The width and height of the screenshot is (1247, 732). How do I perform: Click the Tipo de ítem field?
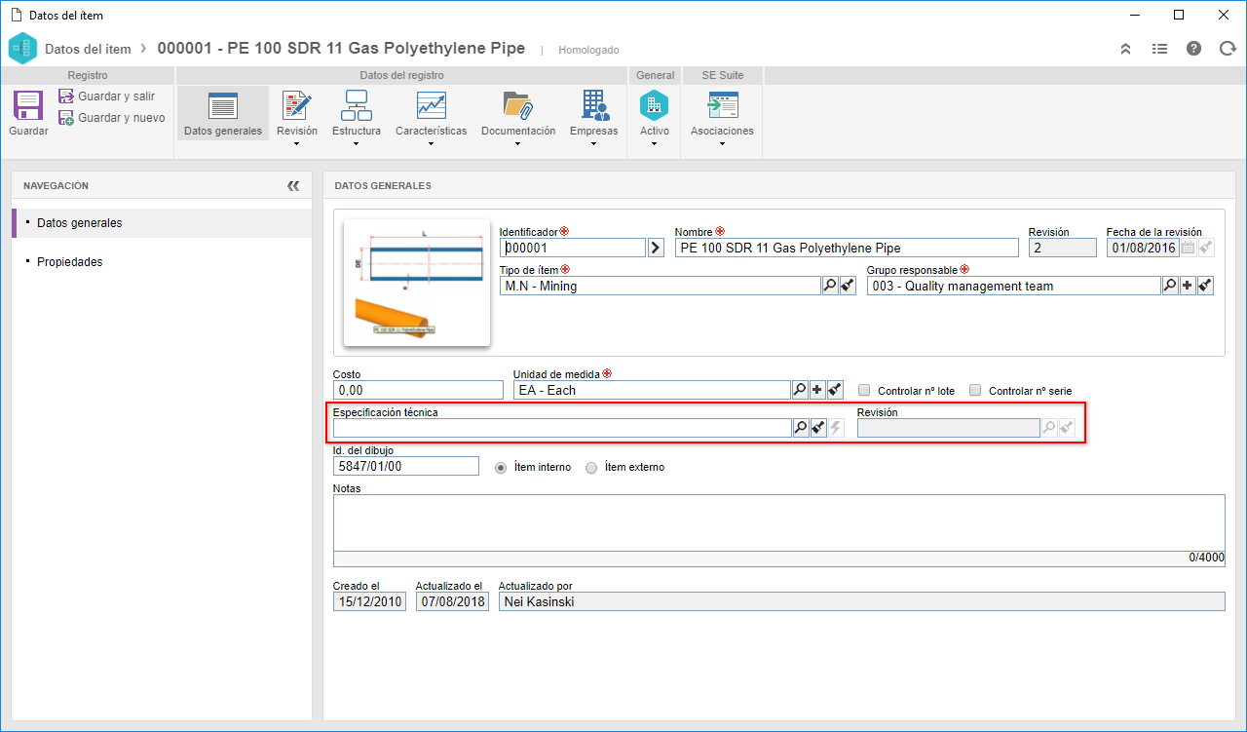(660, 286)
